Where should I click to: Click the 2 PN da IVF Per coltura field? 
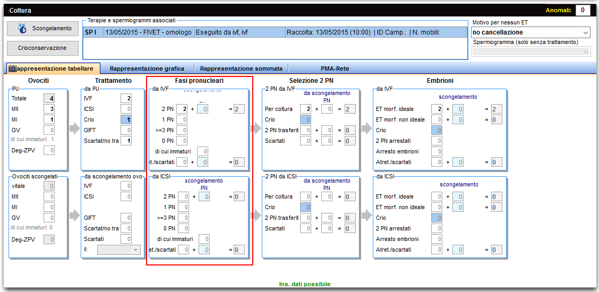click(306, 109)
